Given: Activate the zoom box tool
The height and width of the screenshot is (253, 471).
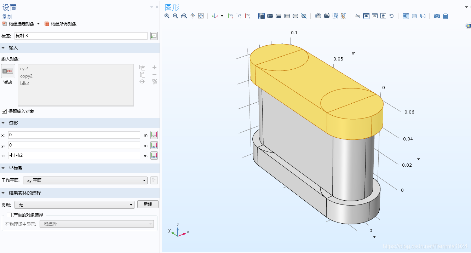Looking at the screenshot, I should (x=184, y=16).
